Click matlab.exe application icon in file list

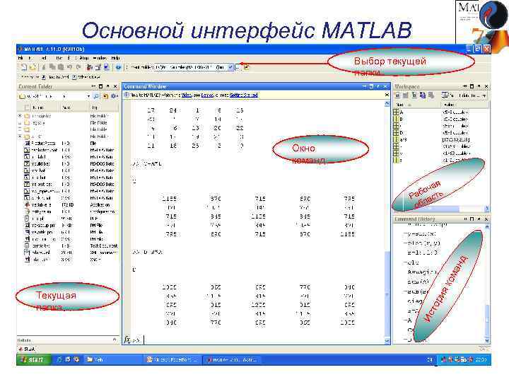(x=28, y=204)
